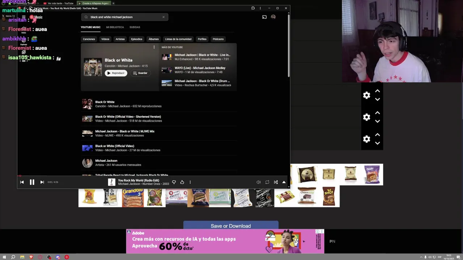The width and height of the screenshot is (463, 260).
Task: Click the bottom settings gear on tier list
Action: click(x=367, y=139)
